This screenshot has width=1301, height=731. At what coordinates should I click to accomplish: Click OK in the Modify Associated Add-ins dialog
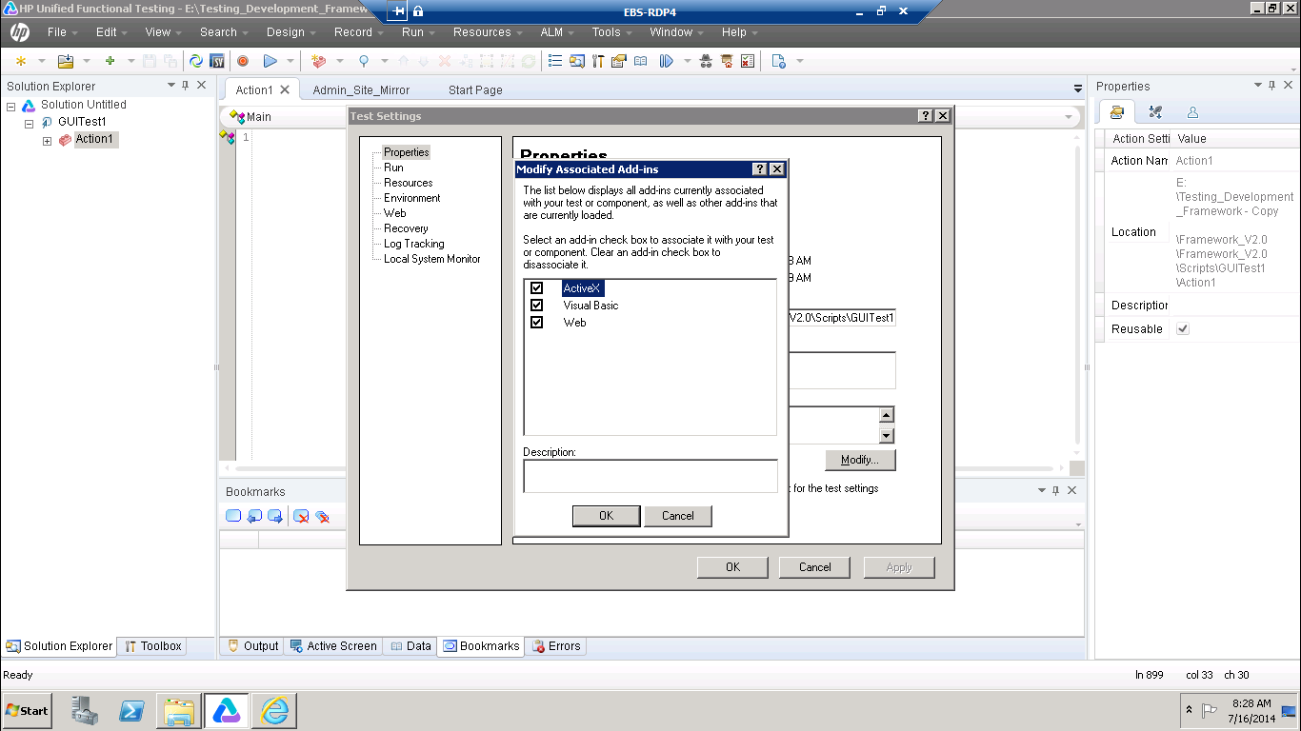pyautogui.click(x=606, y=516)
